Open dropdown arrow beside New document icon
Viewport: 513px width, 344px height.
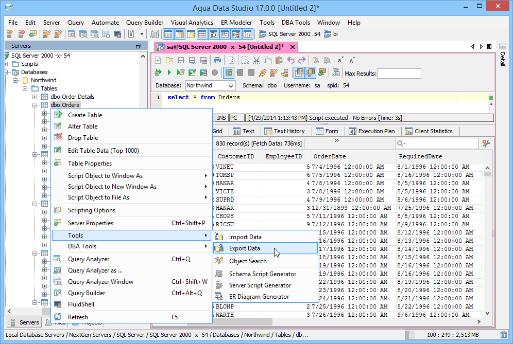pyautogui.click(x=142, y=33)
